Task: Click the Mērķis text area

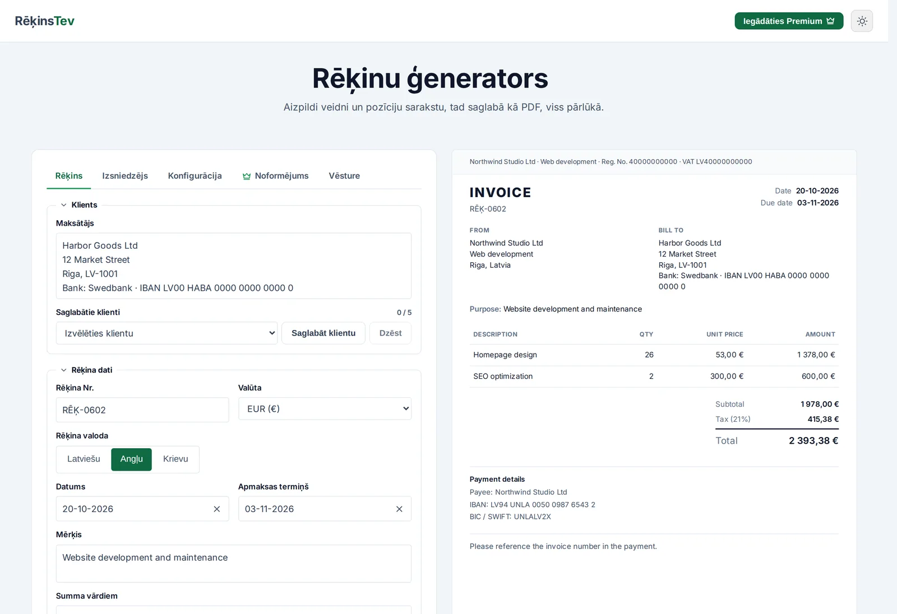Action: click(234, 564)
